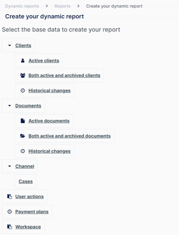Go to the Reports breadcrumb
179x235 pixels.
click(63, 6)
